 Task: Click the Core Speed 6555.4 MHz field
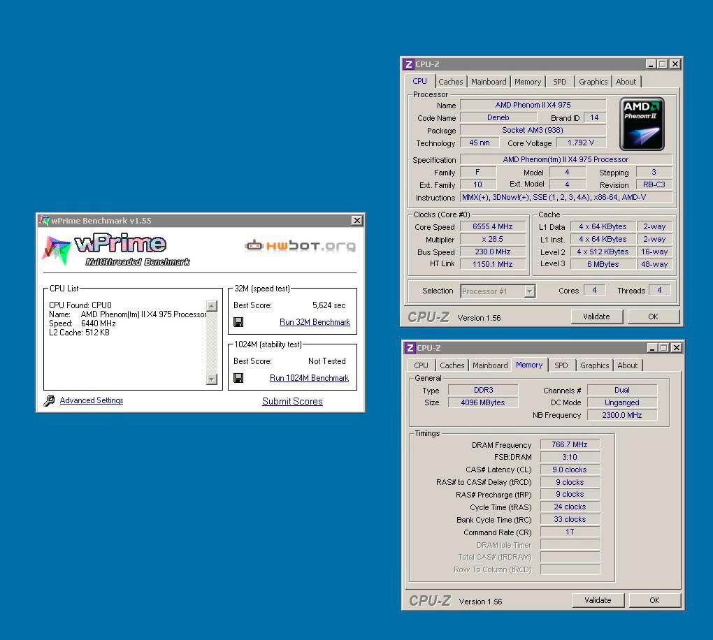(493, 226)
